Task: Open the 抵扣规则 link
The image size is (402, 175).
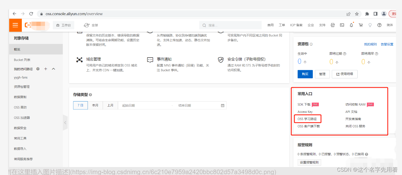Action: click(x=370, y=44)
